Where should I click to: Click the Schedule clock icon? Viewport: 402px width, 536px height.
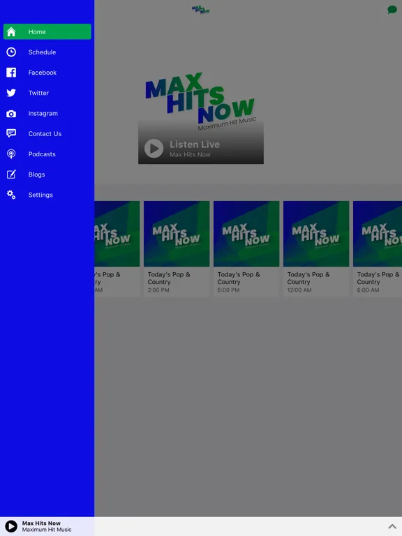pyautogui.click(x=11, y=52)
